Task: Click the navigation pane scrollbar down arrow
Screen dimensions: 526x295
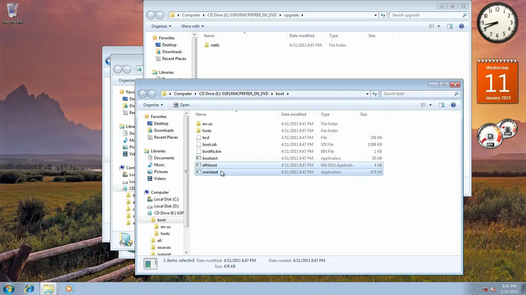Action: click(x=186, y=253)
